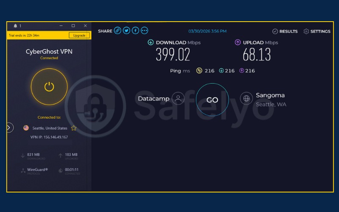
Task: Click the WireGuard protocol label
Action: 37,170
